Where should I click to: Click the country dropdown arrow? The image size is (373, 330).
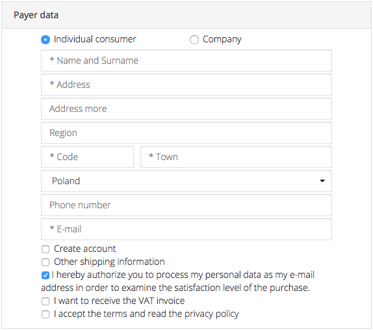click(322, 181)
